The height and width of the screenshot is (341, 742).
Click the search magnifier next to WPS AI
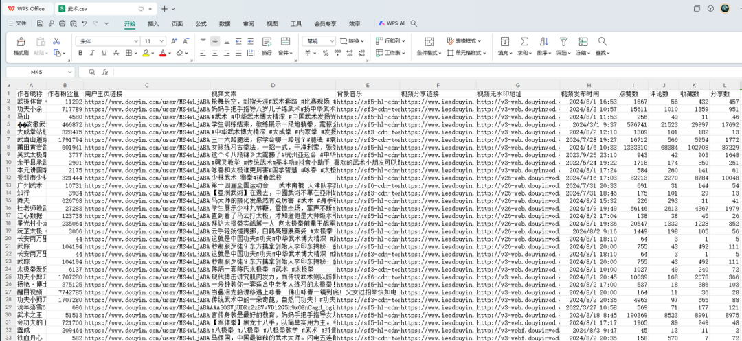pos(414,23)
